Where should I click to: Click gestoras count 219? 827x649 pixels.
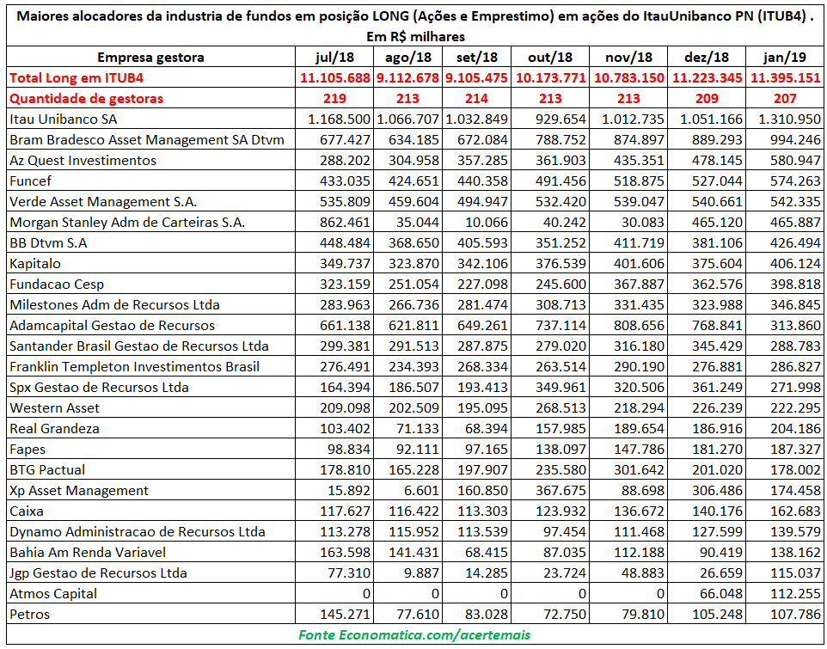click(335, 99)
